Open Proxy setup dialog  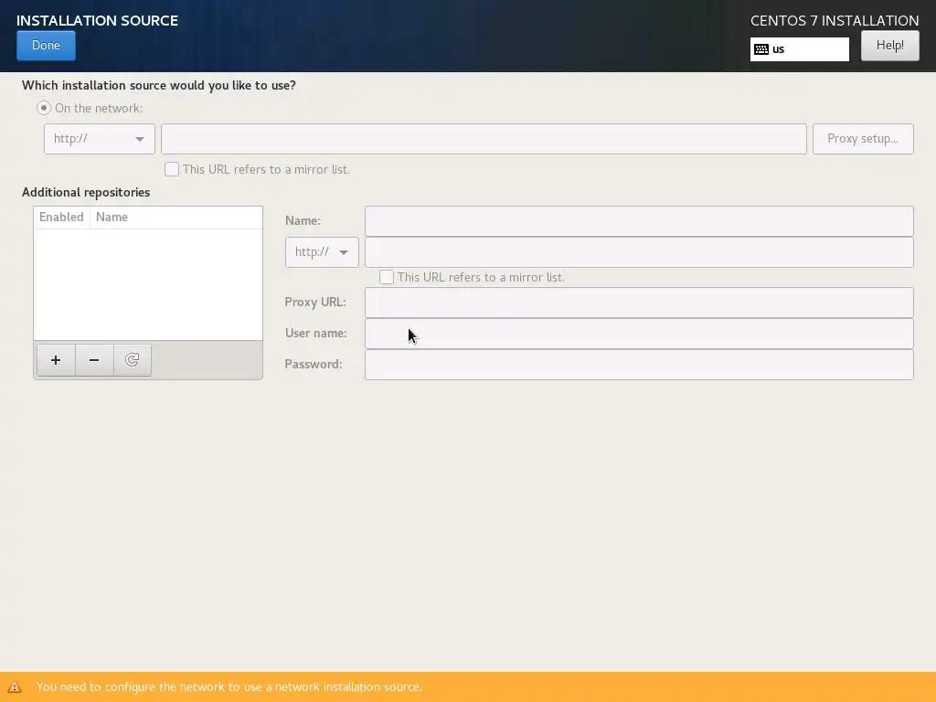(863, 139)
